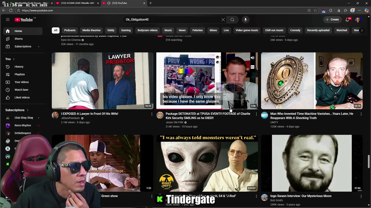The image size is (371, 208).
Task: Open a new browser tab
Action: click(x=150, y=3)
